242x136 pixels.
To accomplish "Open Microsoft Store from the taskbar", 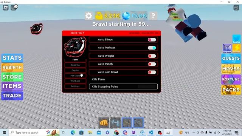I will point(81,133).
